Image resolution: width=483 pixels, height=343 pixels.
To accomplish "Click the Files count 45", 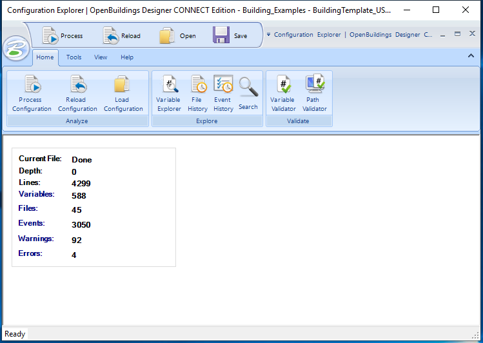I will point(77,210).
